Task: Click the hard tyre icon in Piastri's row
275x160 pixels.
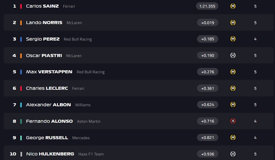Action: (233, 55)
